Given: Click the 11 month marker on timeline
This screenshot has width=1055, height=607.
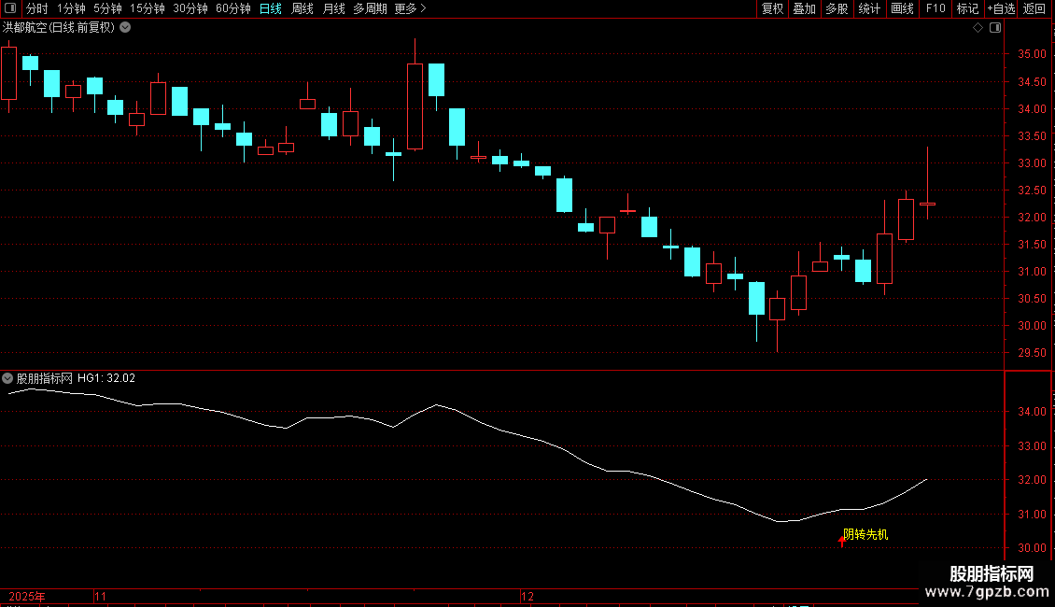Looking at the screenshot, I should pyautogui.click(x=100, y=596).
